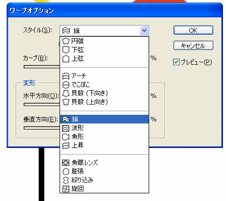Click flag icon in the style combo box
This screenshot has height=201, width=226.
(66, 31)
